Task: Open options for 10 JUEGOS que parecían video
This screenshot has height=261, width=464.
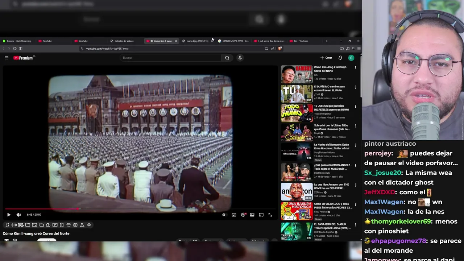Action: pos(355,107)
